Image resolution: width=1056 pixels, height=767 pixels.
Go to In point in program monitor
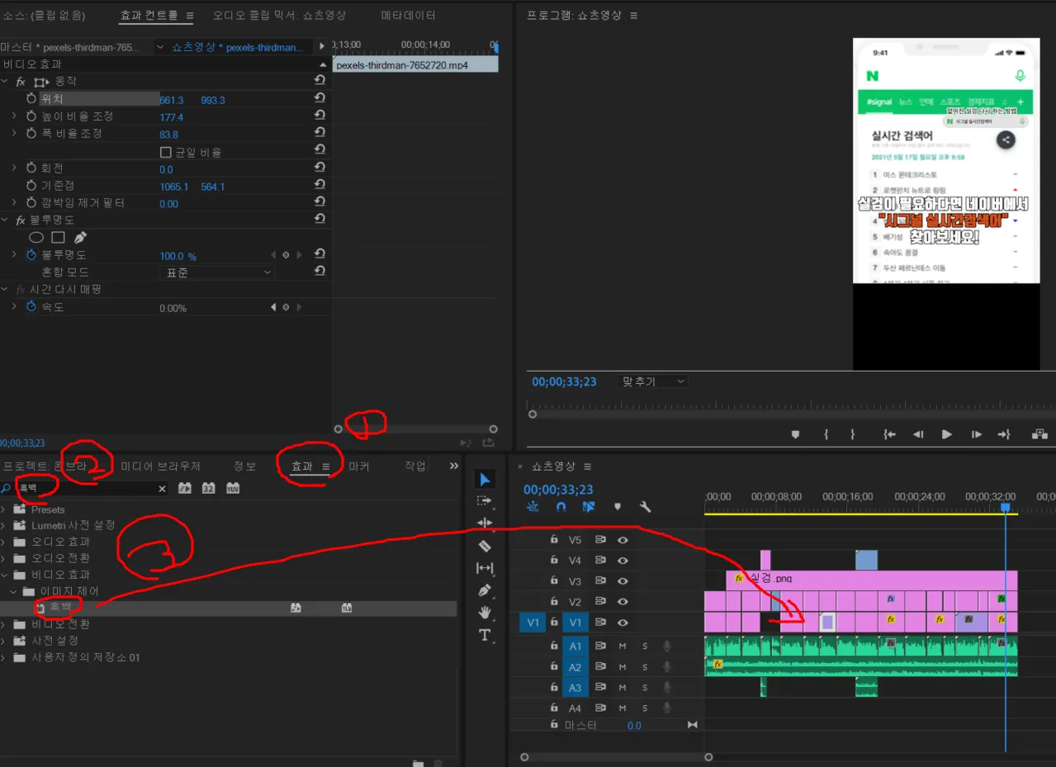(x=889, y=434)
